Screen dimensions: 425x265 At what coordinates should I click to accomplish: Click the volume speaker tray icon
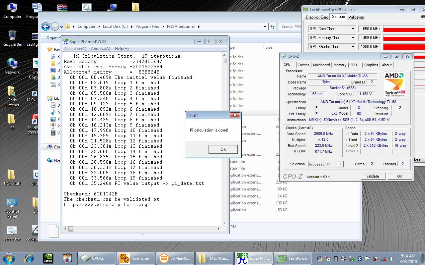coord(391,259)
